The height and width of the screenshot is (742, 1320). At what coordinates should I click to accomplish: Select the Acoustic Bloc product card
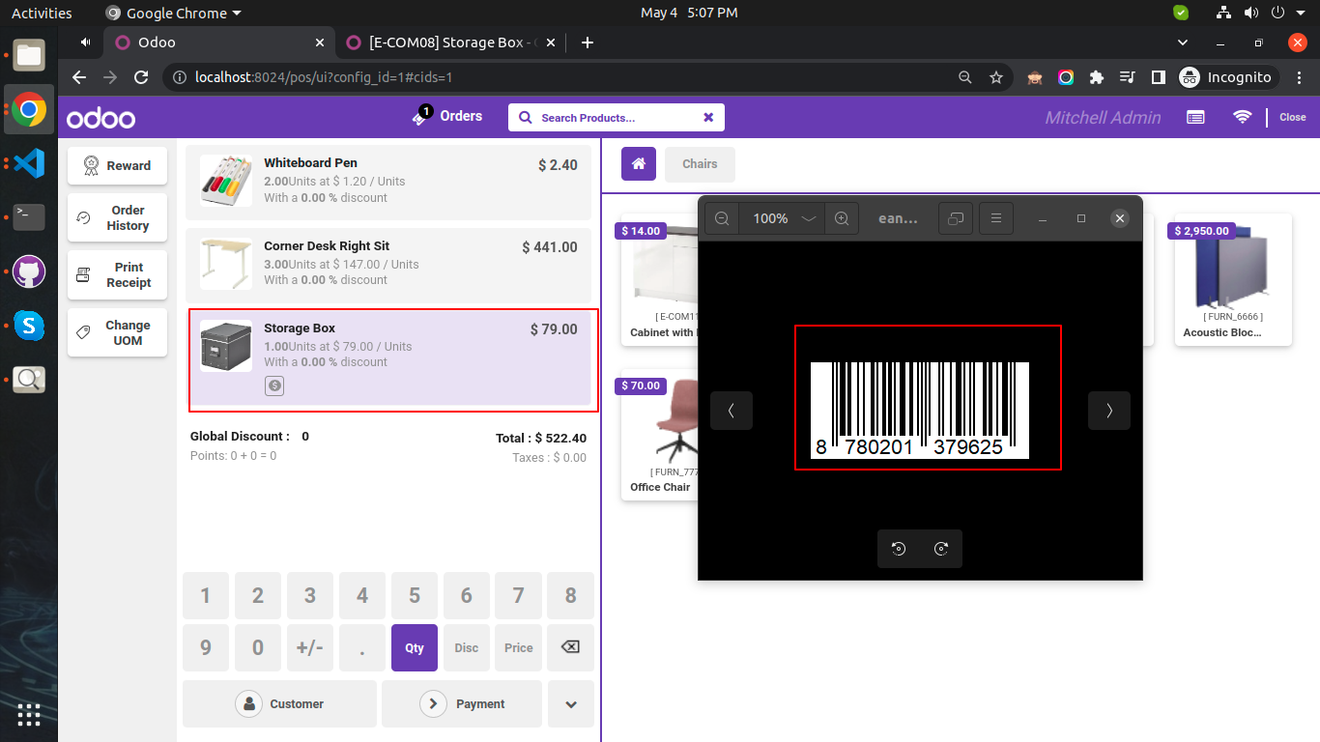(x=1232, y=279)
